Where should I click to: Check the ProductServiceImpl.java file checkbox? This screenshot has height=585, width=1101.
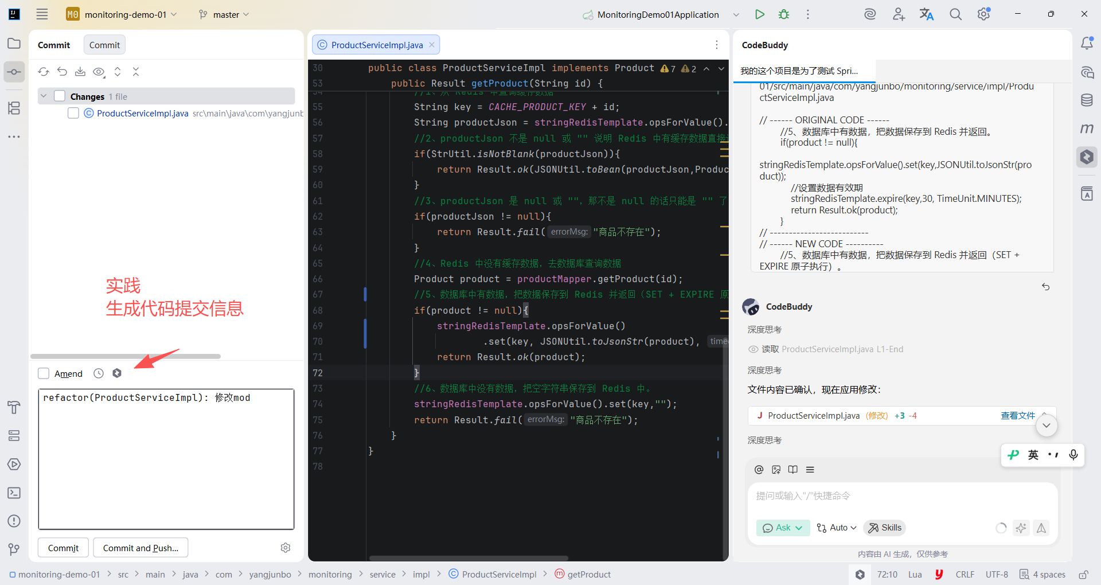tap(73, 114)
